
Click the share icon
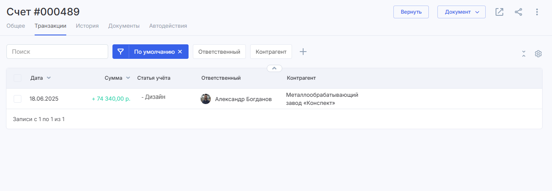pos(518,12)
